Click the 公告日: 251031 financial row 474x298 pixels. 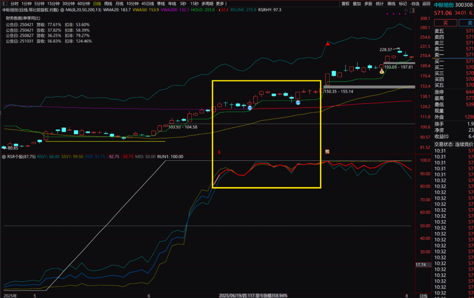click(x=49, y=41)
